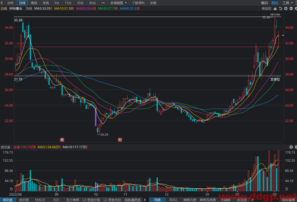The width and height of the screenshot is (297, 202).
Task: Click the yellow MA10:31.58 legend
Action: point(64,8)
